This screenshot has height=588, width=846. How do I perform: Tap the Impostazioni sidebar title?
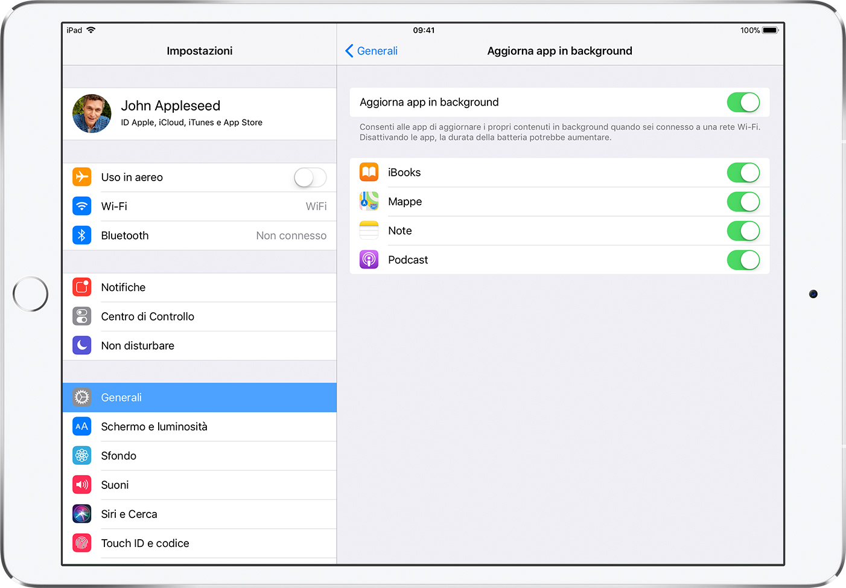(200, 51)
